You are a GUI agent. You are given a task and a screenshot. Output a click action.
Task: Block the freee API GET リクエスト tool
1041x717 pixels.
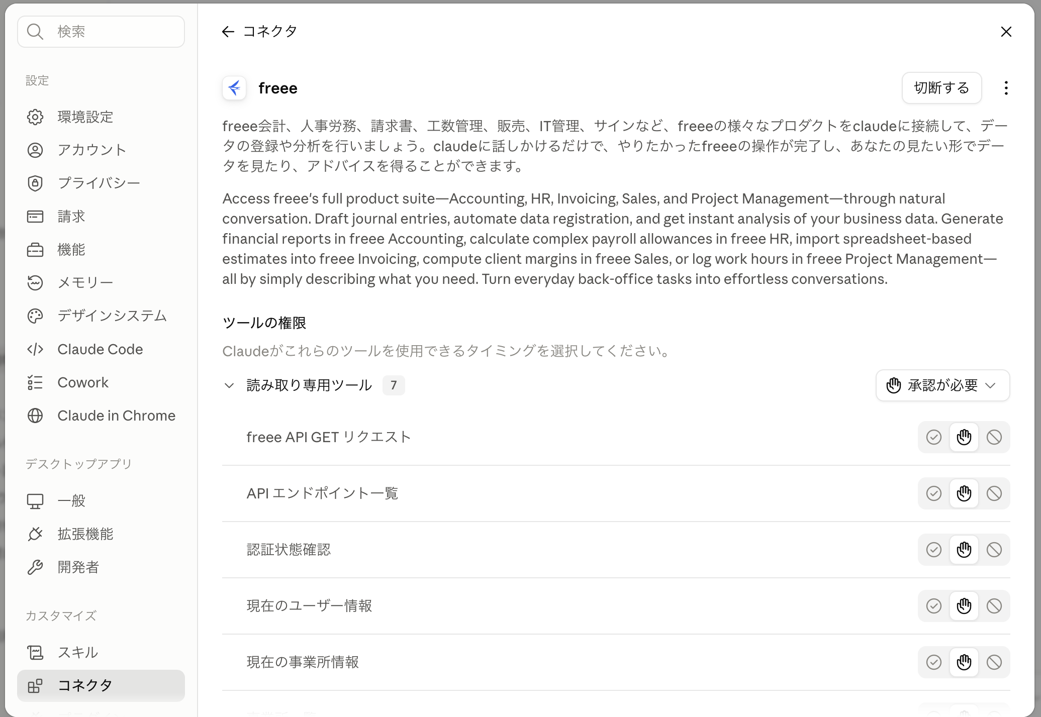[994, 437]
